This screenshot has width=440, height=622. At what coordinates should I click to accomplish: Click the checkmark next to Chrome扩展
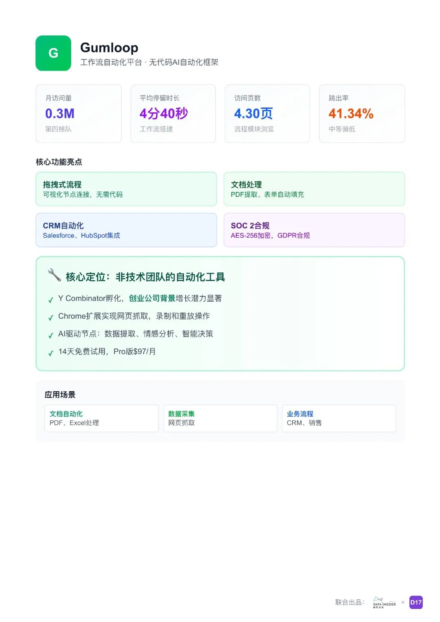51,318
